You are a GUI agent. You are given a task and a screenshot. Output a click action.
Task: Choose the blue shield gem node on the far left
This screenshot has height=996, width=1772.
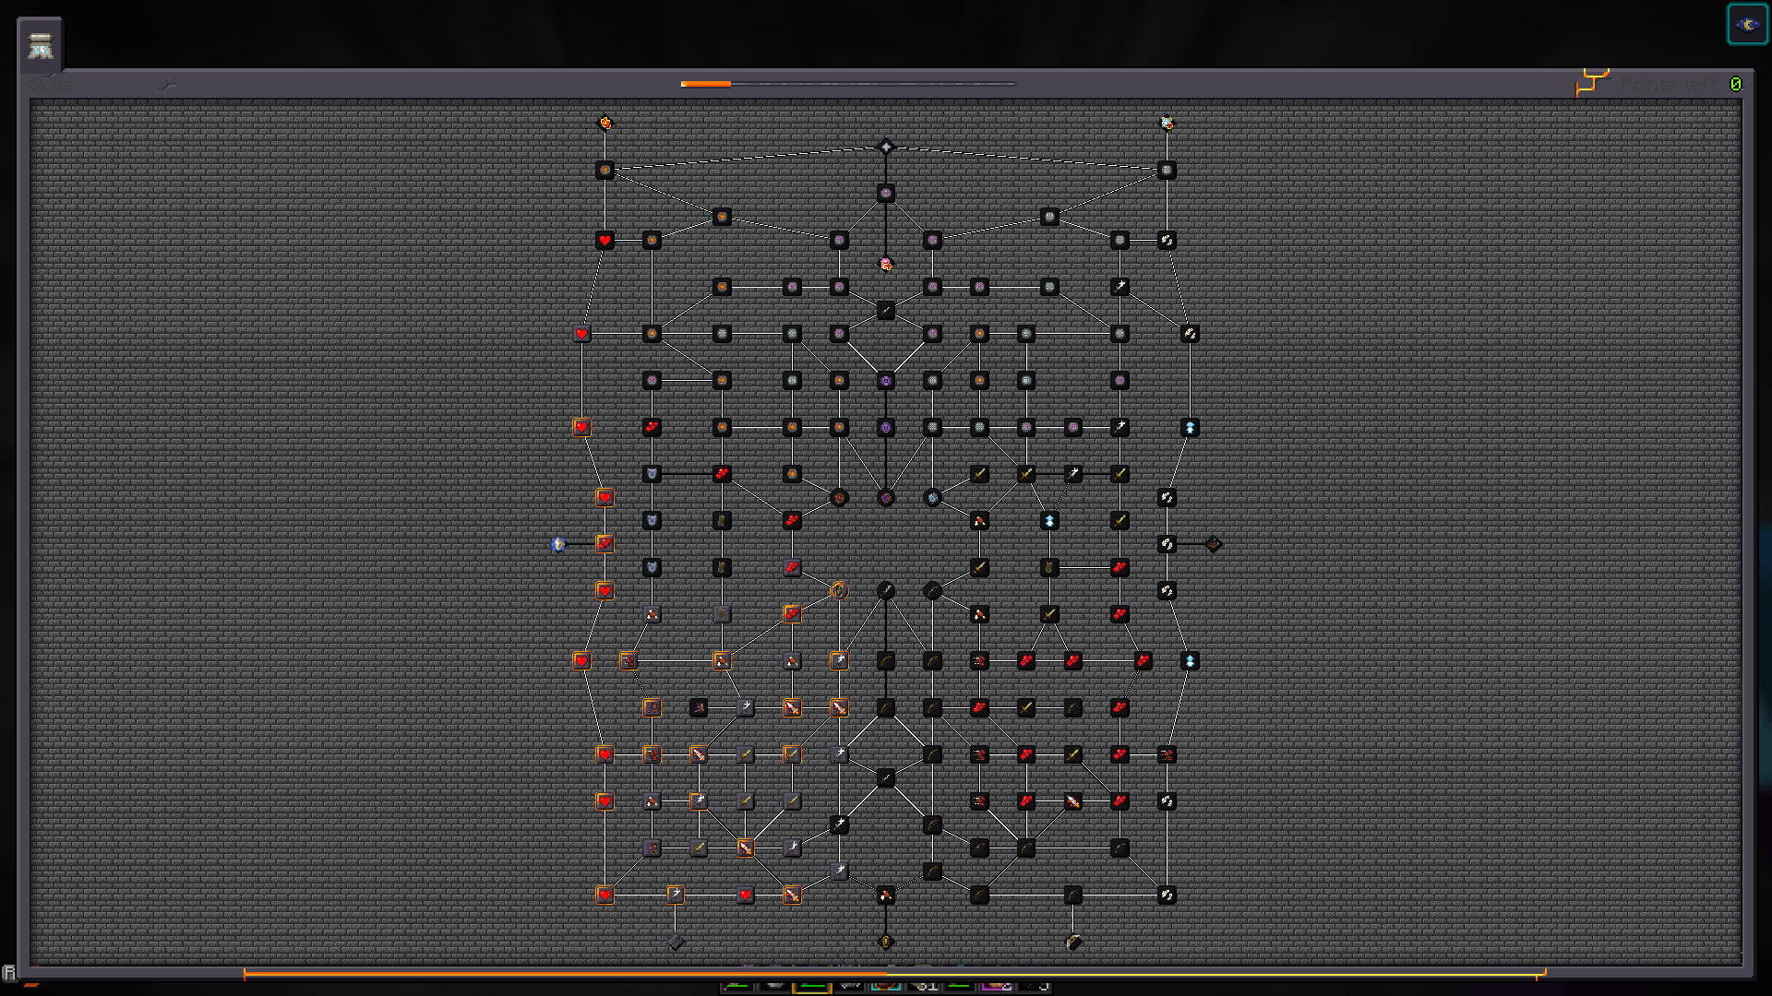pyautogui.click(x=558, y=544)
